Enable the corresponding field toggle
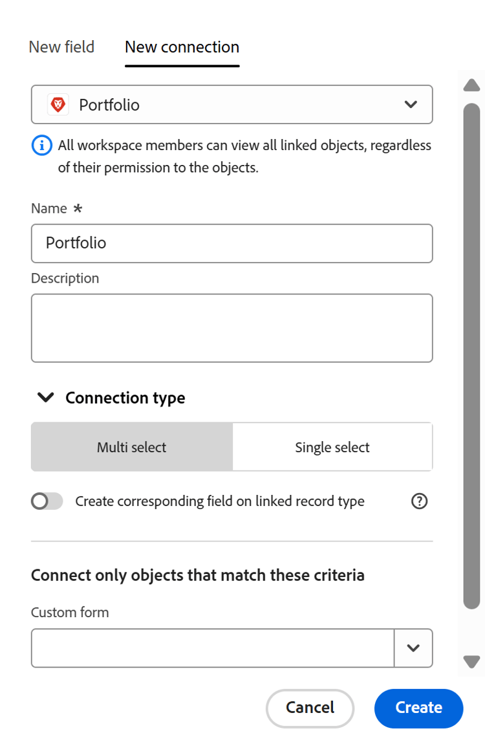 point(47,501)
